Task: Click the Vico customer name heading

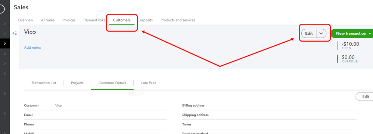Action: (x=30, y=32)
